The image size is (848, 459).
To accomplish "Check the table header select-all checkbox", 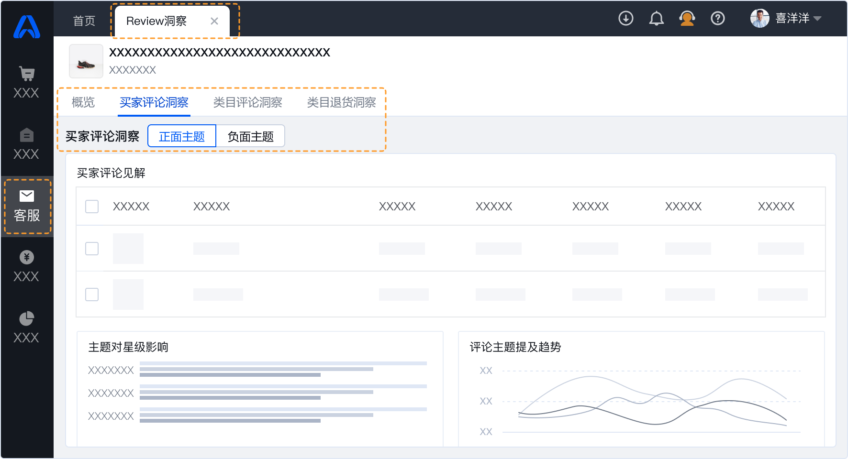I will [x=91, y=206].
